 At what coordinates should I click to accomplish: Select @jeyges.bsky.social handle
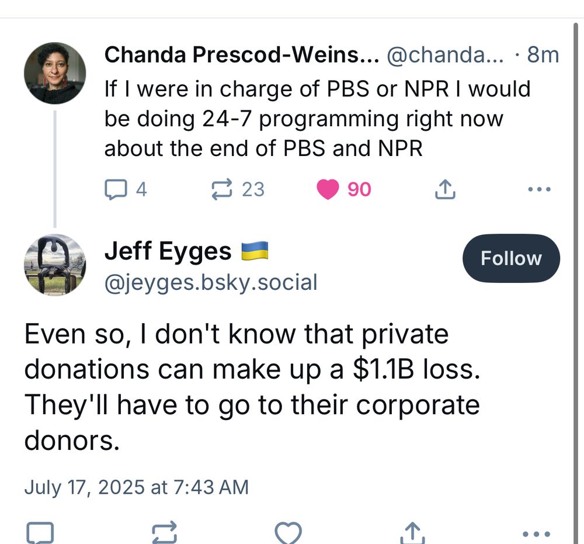tap(211, 282)
